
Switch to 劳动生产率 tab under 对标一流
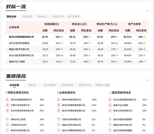[58, 16]
